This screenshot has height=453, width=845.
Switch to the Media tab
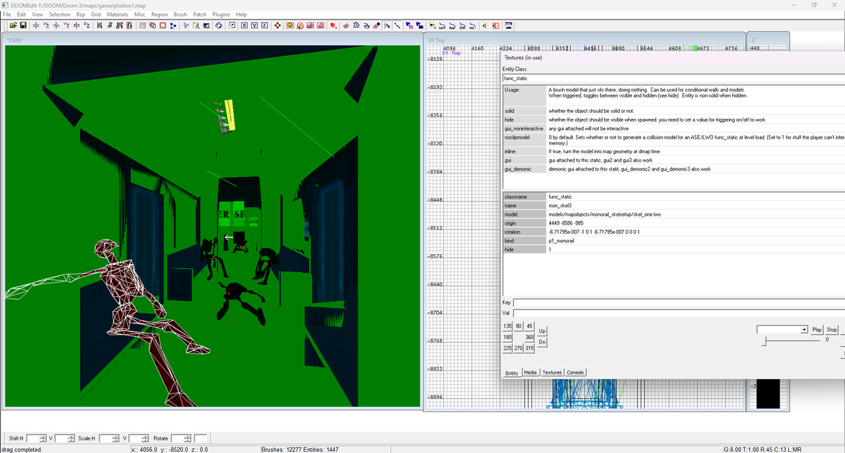pyautogui.click(x=531, y=372)
